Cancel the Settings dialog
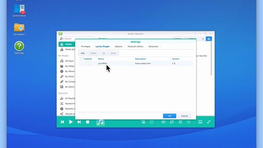The height and width of the screenshot is (148, 263). tap(185, 116)
